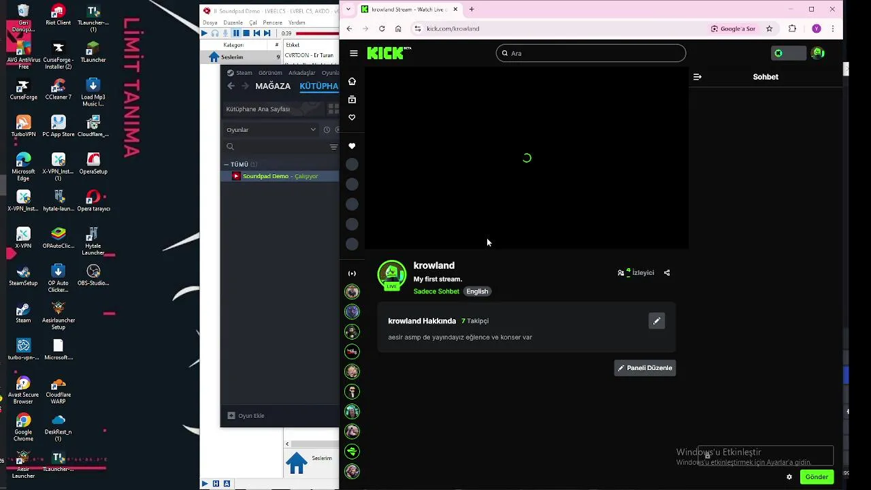Stop playback in the Soundpad toolbar
This screenshot has width=871, height=490.
click(246, 33)
